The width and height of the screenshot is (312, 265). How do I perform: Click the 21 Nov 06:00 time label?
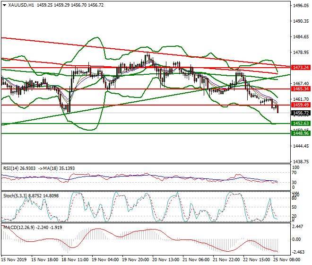(196, 260)
